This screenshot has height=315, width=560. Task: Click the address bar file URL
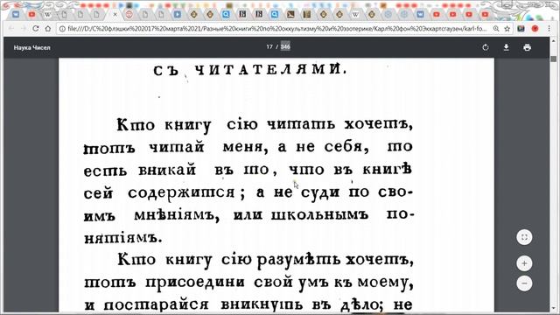pyautogui.click(x=276, y=29)
